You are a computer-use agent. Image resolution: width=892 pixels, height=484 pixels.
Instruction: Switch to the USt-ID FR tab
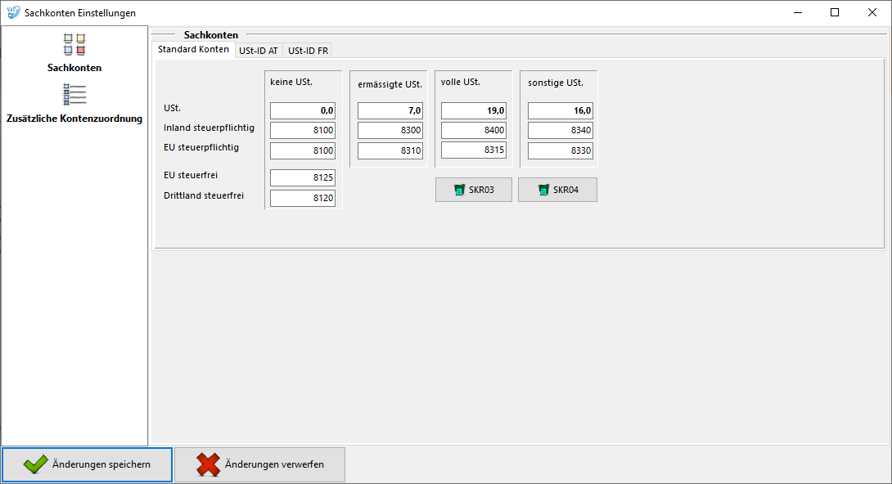pyautogui.click(x=308, y=50)
